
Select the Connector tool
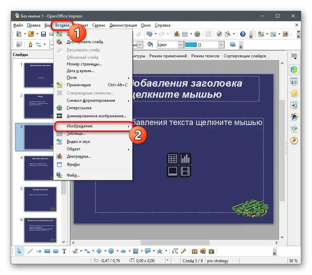click(x=87, y=251)
